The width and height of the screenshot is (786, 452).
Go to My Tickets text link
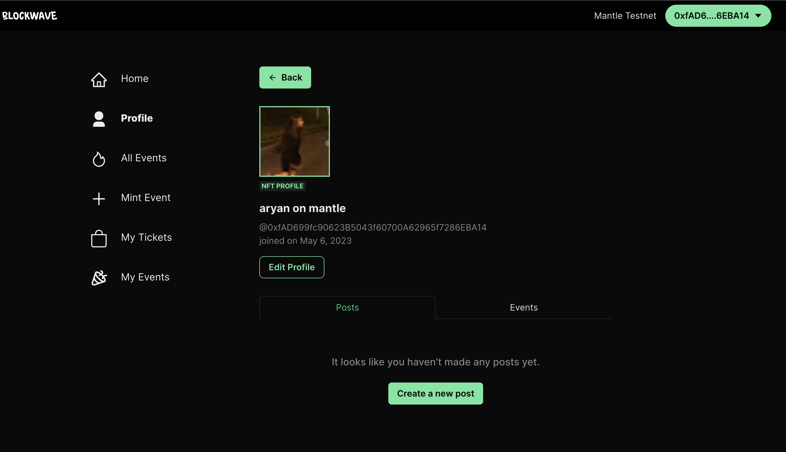[x=146, y=237]
